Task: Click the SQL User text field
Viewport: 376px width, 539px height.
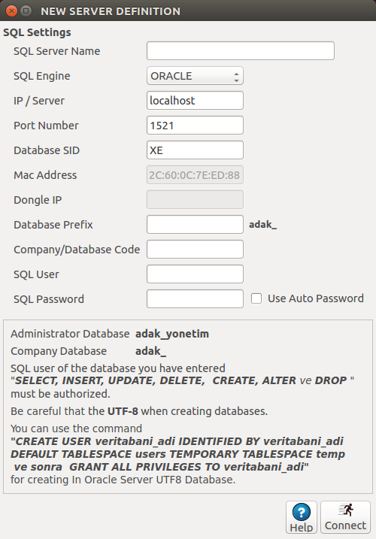Action: tap(195, 274)
